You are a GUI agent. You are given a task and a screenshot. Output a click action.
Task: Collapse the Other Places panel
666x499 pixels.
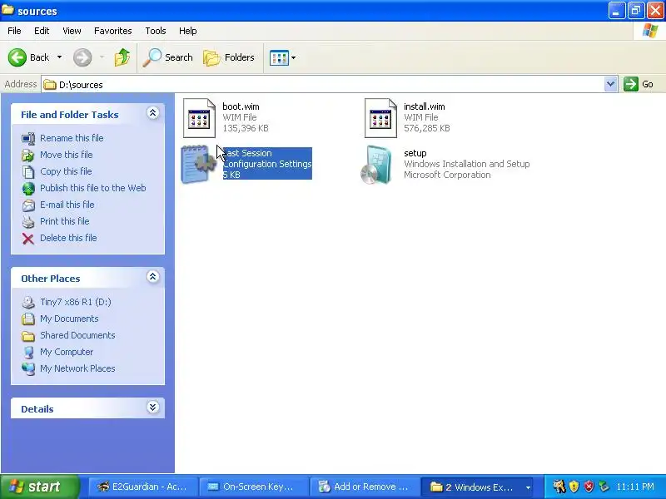pyautogui.click(x=153, y=277)
